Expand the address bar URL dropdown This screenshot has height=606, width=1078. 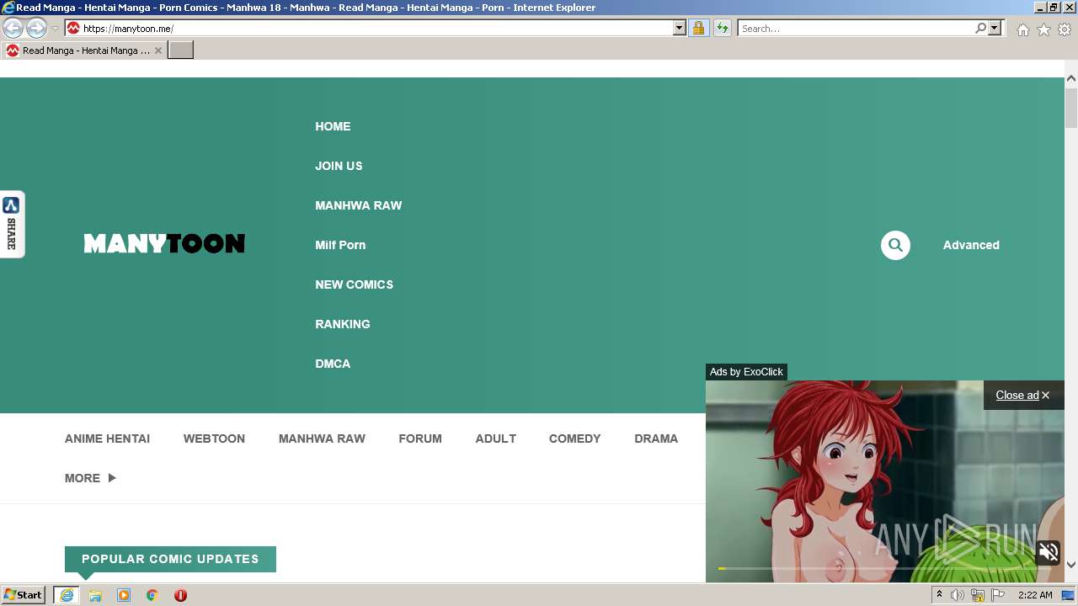point(680,28)
